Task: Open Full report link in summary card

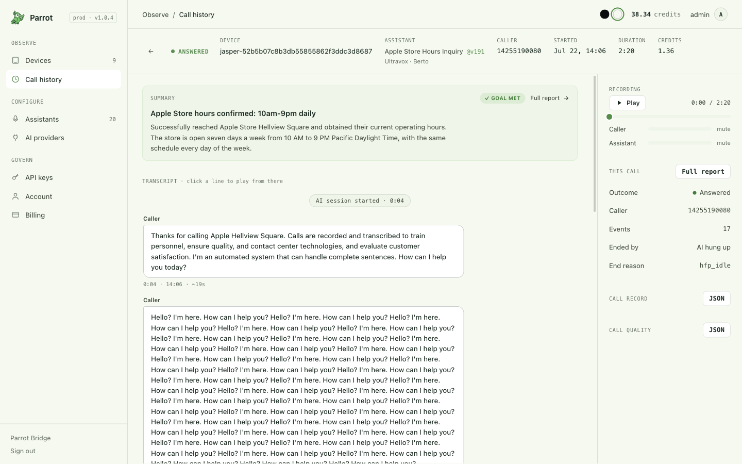Action: (x=549, y=98)
